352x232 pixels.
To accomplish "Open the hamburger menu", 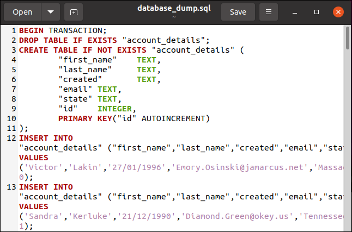I will tap(268, 12).
